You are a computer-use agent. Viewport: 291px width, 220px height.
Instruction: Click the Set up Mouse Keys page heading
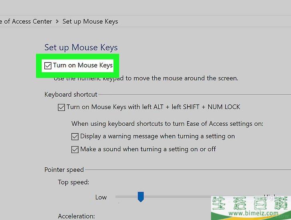81,47
